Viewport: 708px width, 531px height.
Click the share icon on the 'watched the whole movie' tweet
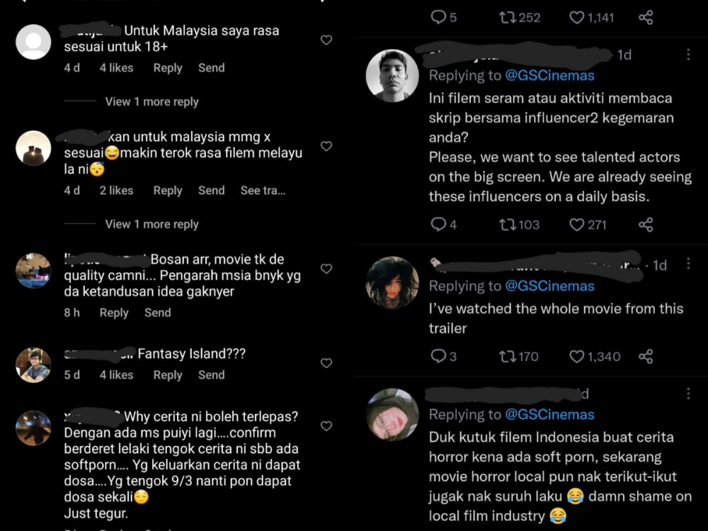click(x=645, y=357)
